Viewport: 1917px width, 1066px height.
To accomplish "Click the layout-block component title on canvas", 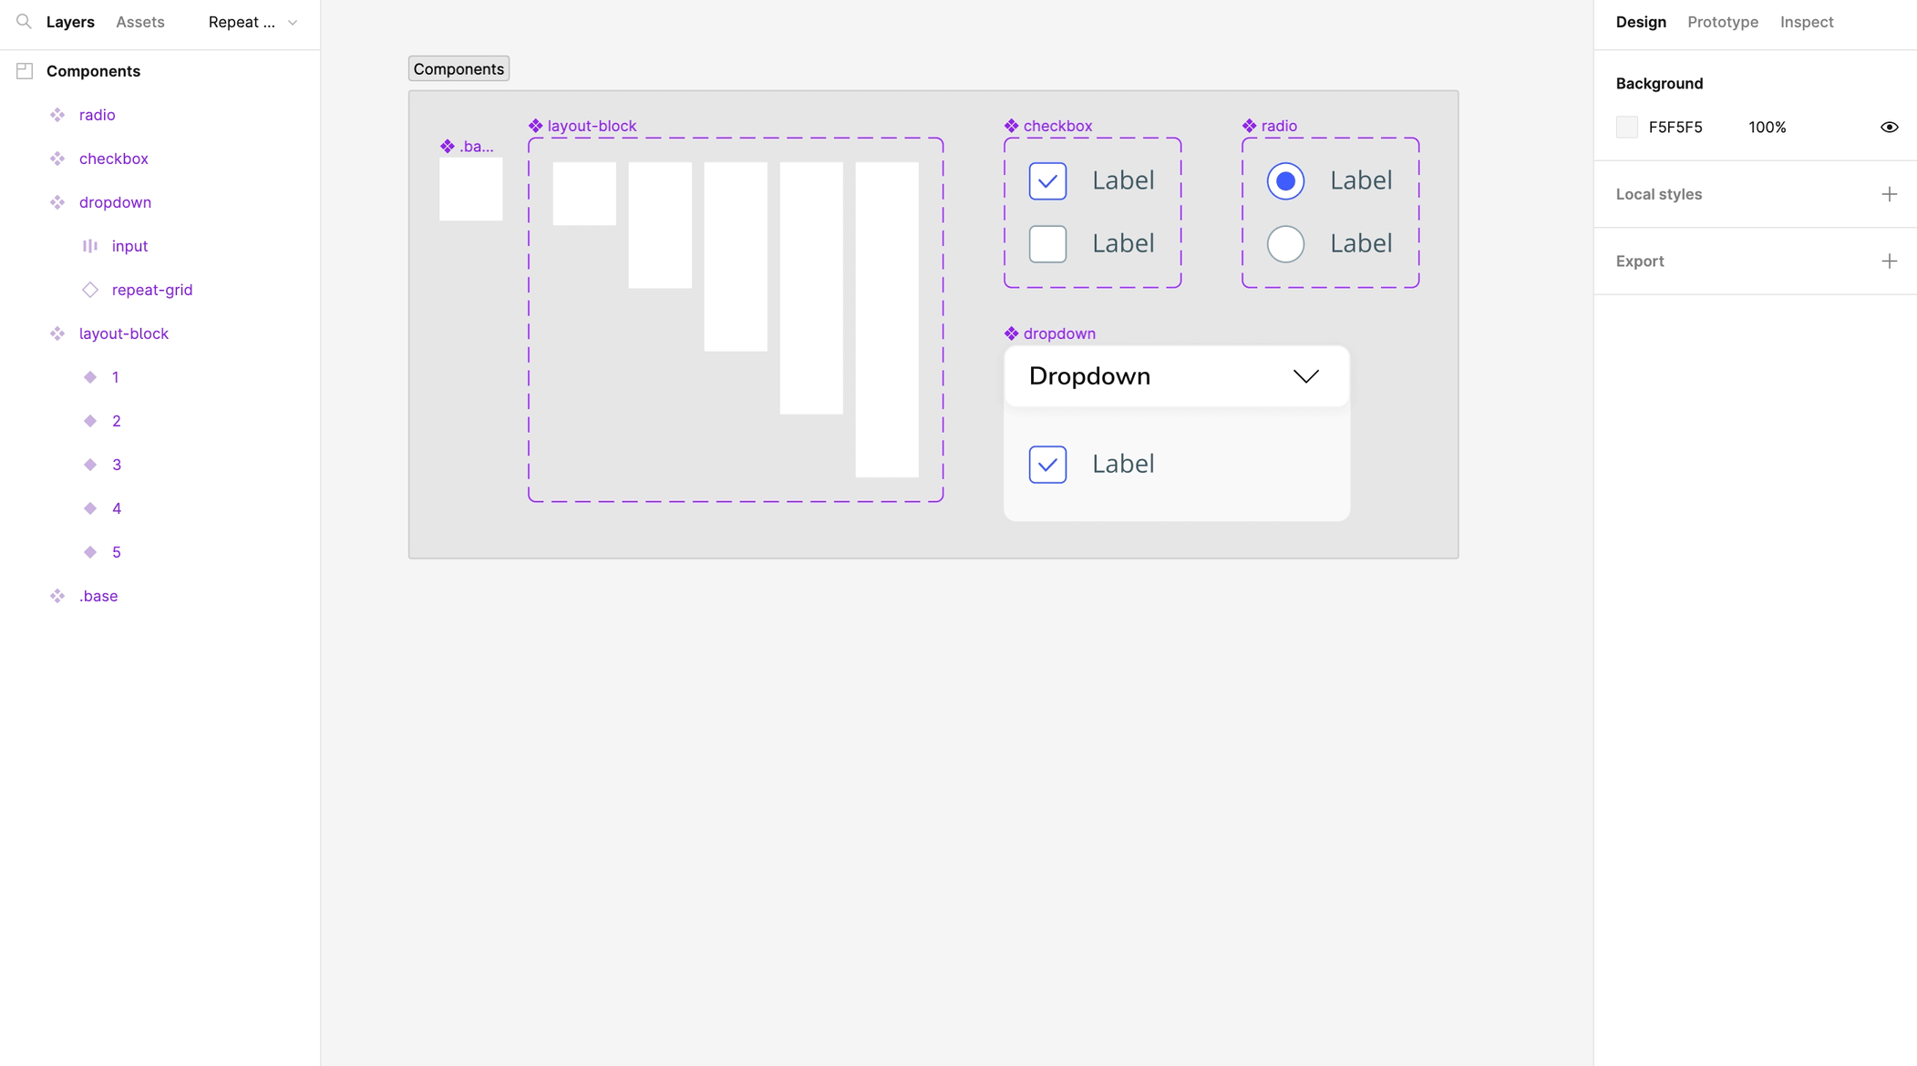I will click(592, 126).
